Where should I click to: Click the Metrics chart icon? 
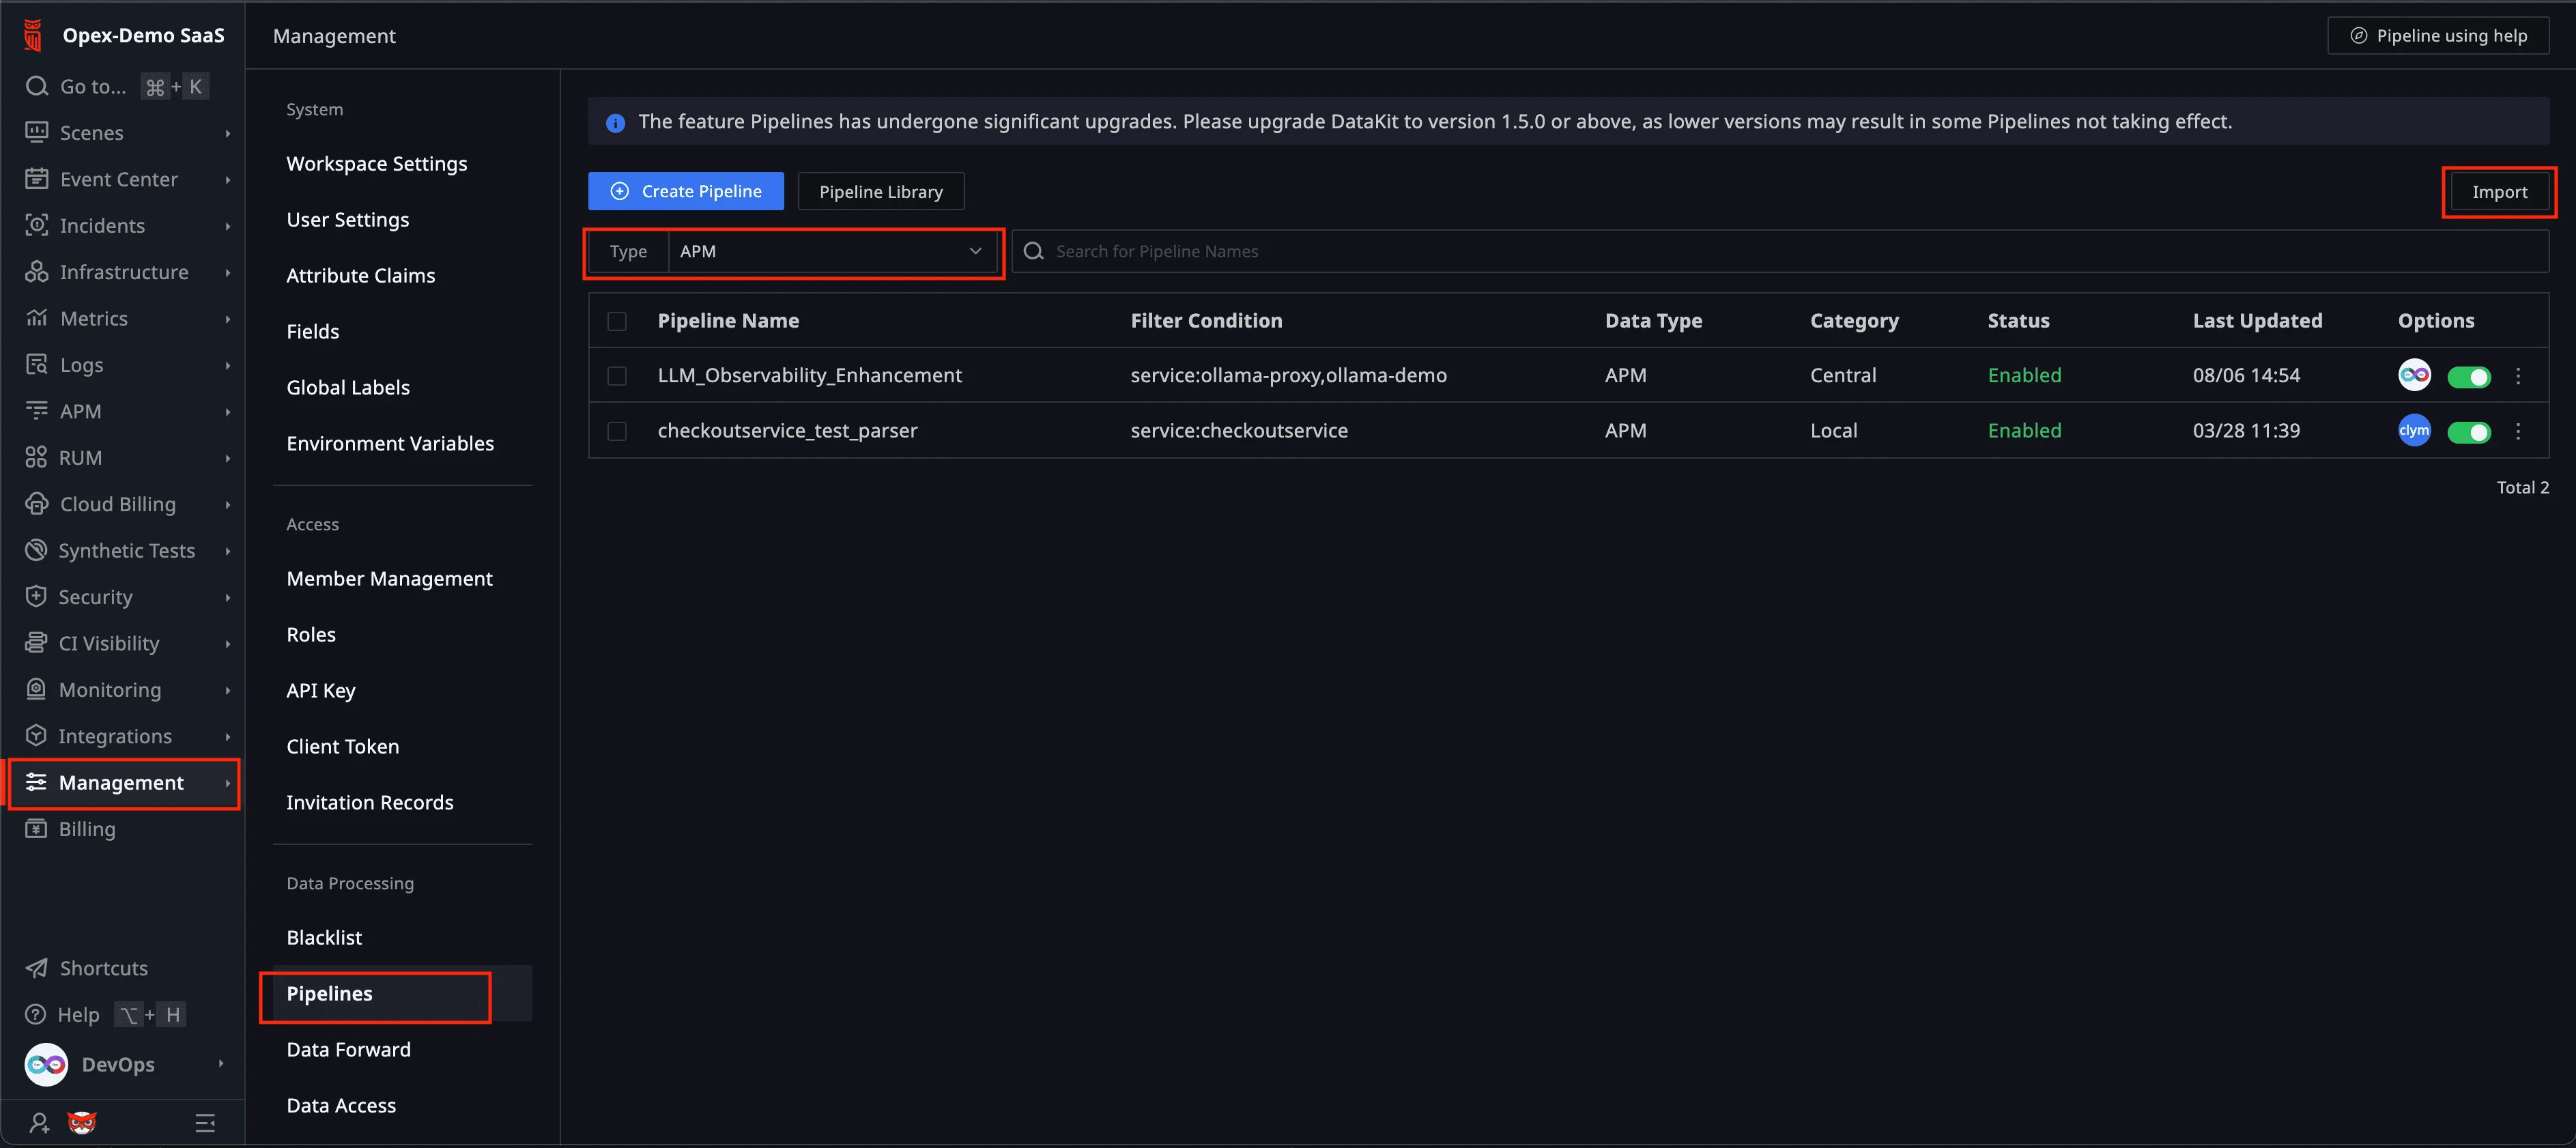coord(36,318)
